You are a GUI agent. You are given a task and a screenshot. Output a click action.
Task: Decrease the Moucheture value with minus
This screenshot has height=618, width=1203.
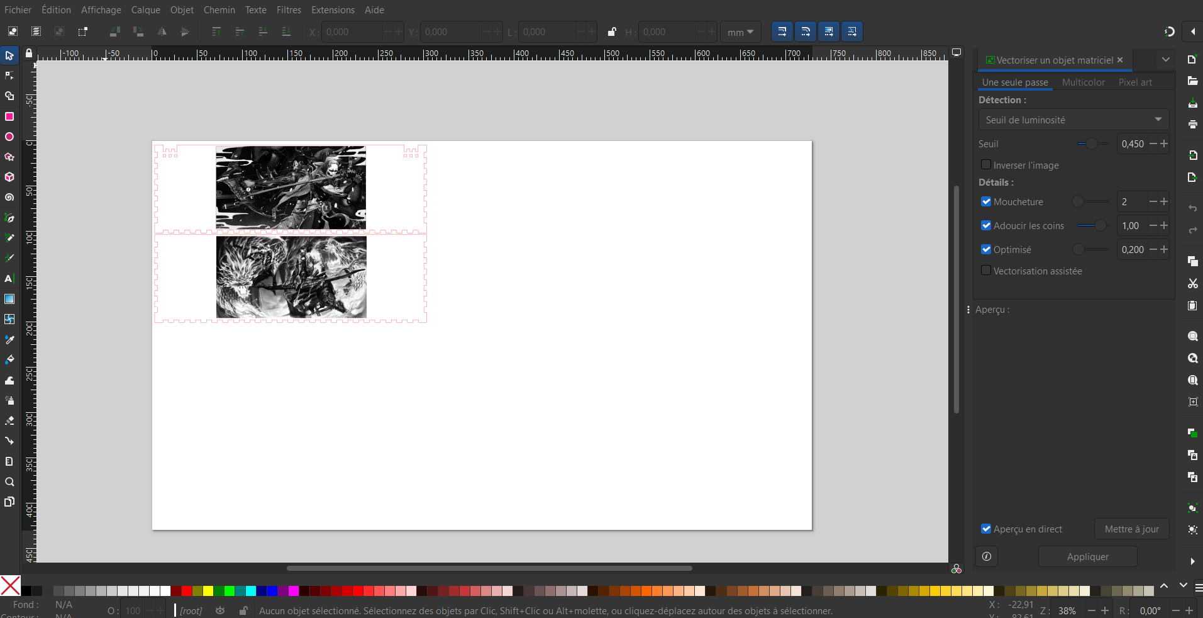(x=1153, y=201)
